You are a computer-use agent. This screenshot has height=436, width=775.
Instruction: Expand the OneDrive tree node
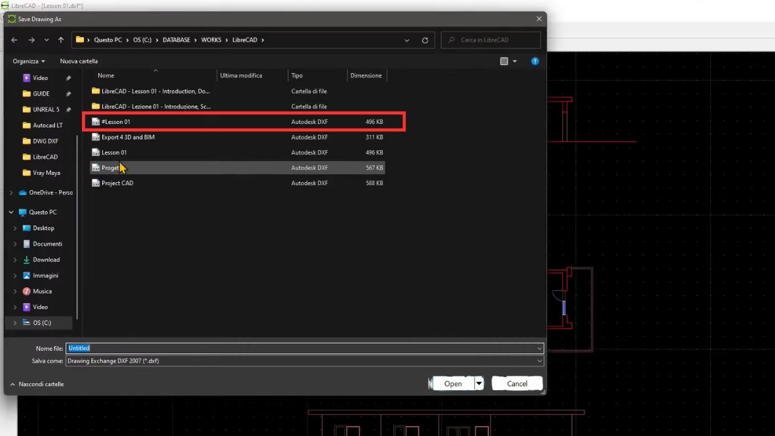[11, 192]
